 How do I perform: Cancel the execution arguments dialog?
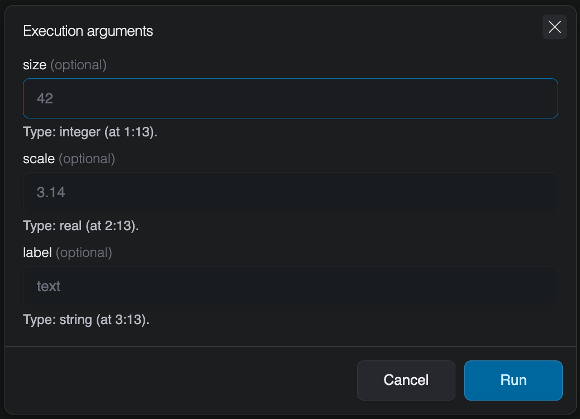click(406, 380)
